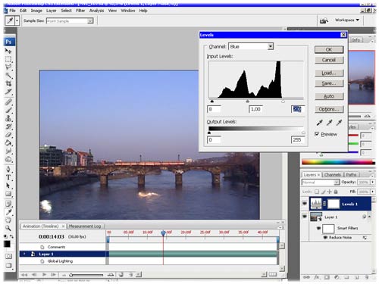Toggle Global Lighting stopwatch in timeline

[x=42, y=261]
